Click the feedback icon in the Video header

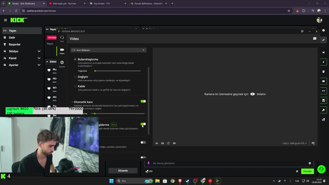[315, 39]
